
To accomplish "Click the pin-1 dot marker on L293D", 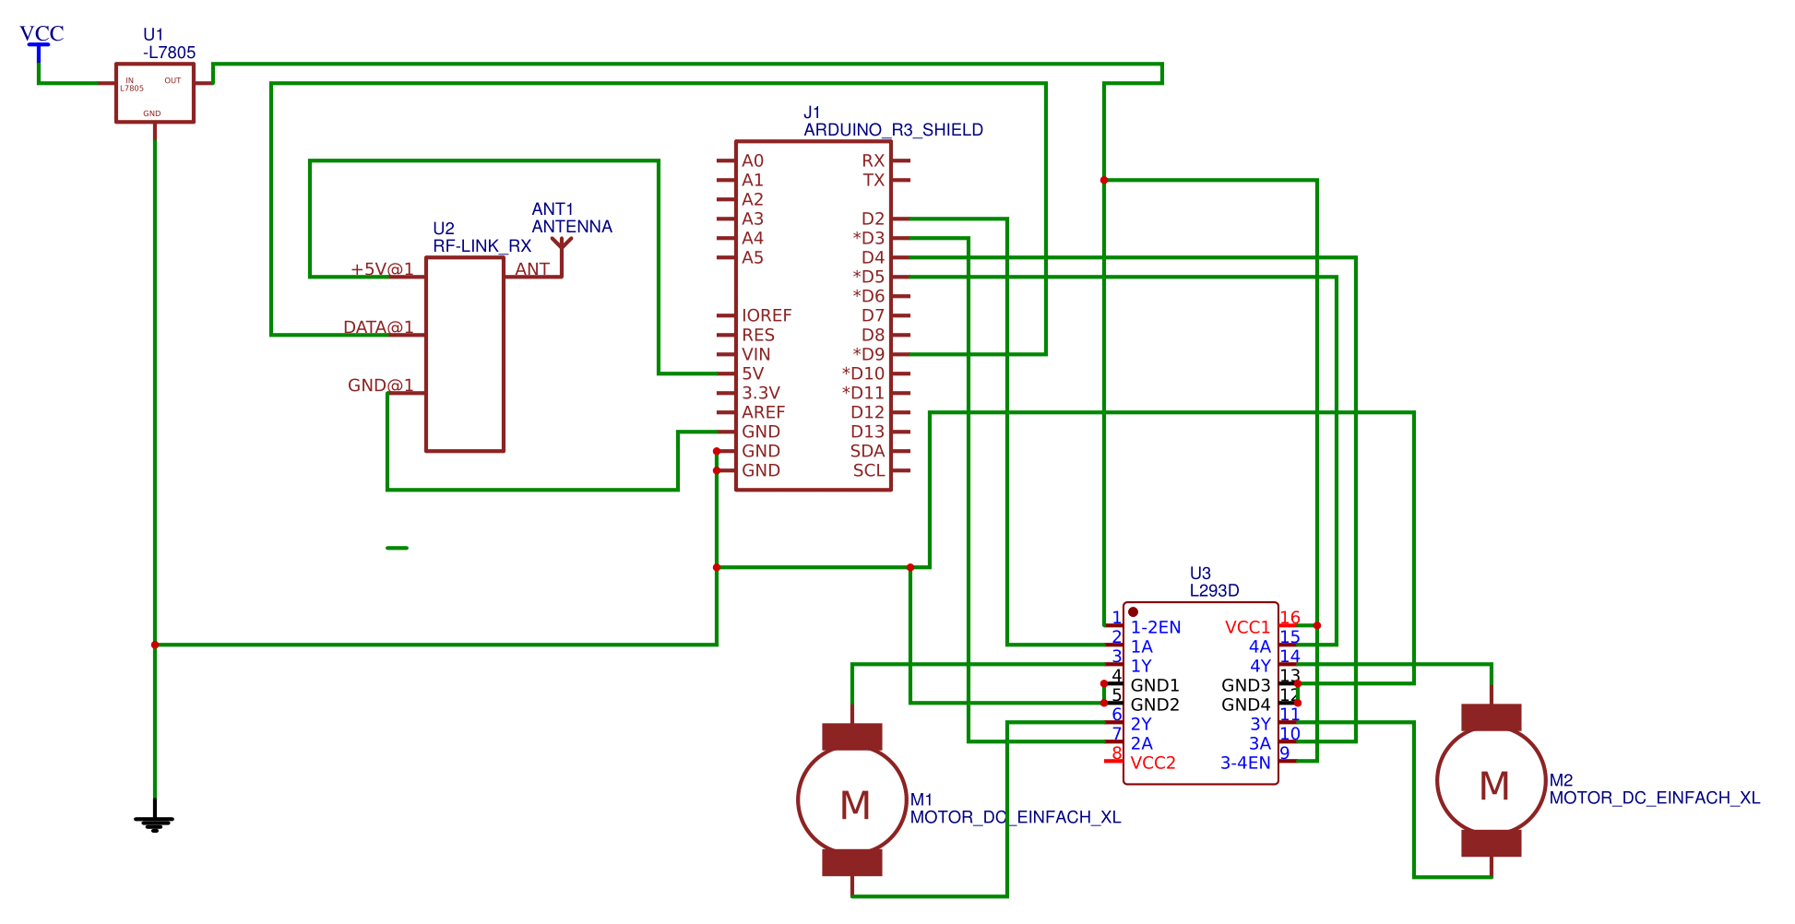I will [x=1134, y=612].
